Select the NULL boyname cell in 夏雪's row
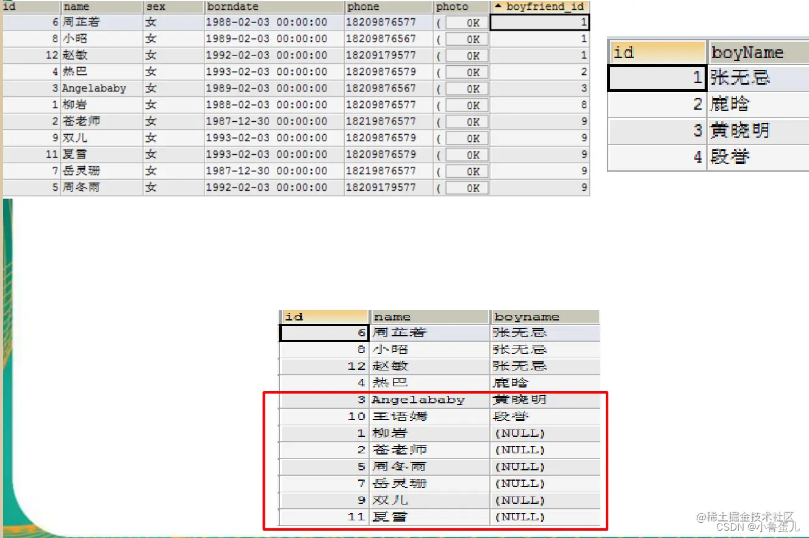 pyautogui.click(x=545, y=517)
